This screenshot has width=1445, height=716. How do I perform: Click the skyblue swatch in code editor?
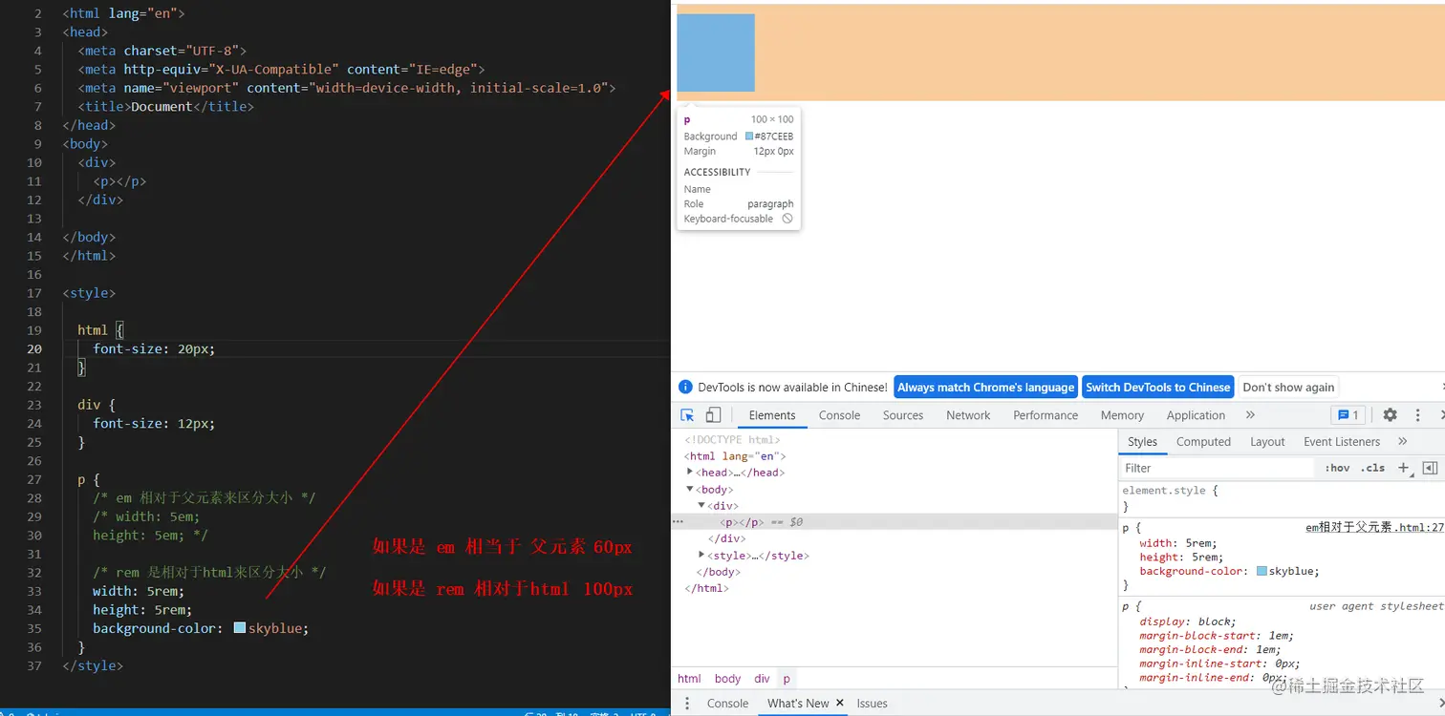coord(240,628)
